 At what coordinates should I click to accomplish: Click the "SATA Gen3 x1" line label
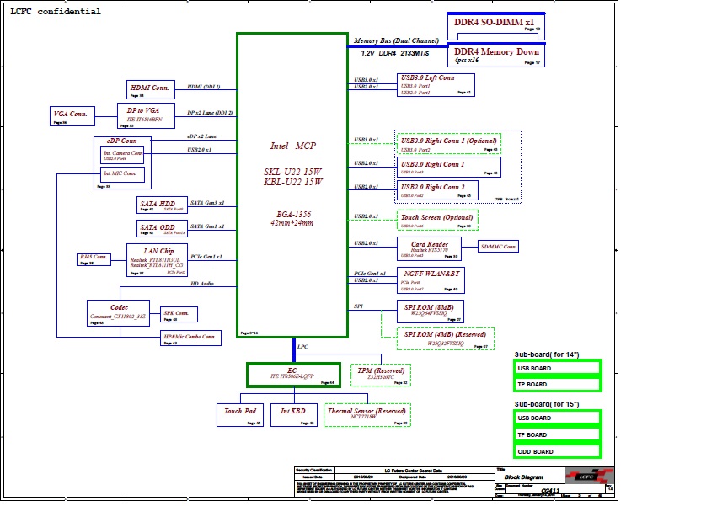(x=207, y=203)
